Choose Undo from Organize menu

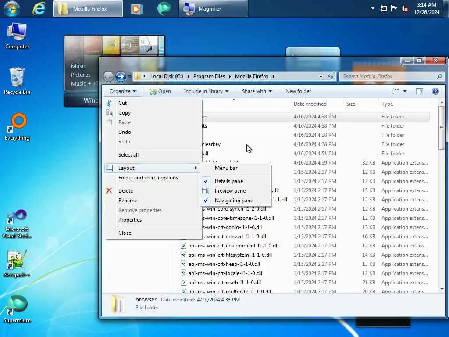tap(152, 132)
